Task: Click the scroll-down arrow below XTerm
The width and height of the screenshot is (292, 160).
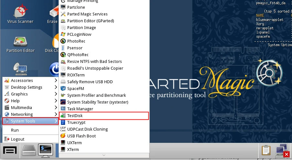Action: coord(104,155)
